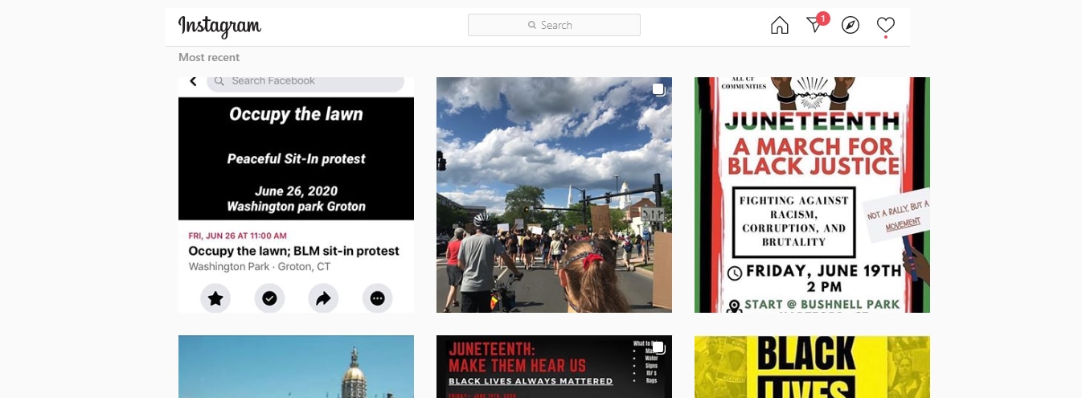Screen dimensions: 1082x398
Task: Click the Occupy the lawn event title
Action: click(293, 251)
